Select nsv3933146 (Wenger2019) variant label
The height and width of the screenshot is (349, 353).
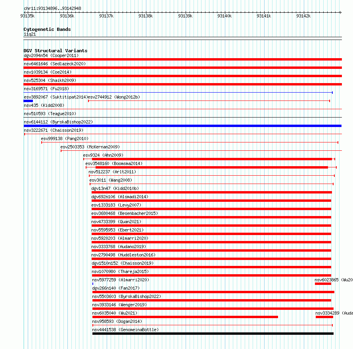click(119, 305)
